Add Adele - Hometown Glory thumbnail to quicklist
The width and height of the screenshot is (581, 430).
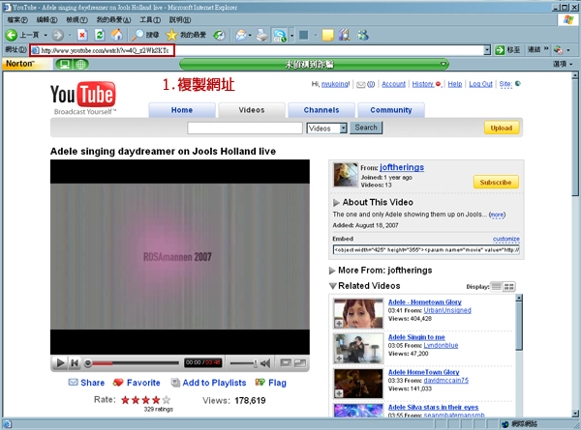tap(339, 324)
